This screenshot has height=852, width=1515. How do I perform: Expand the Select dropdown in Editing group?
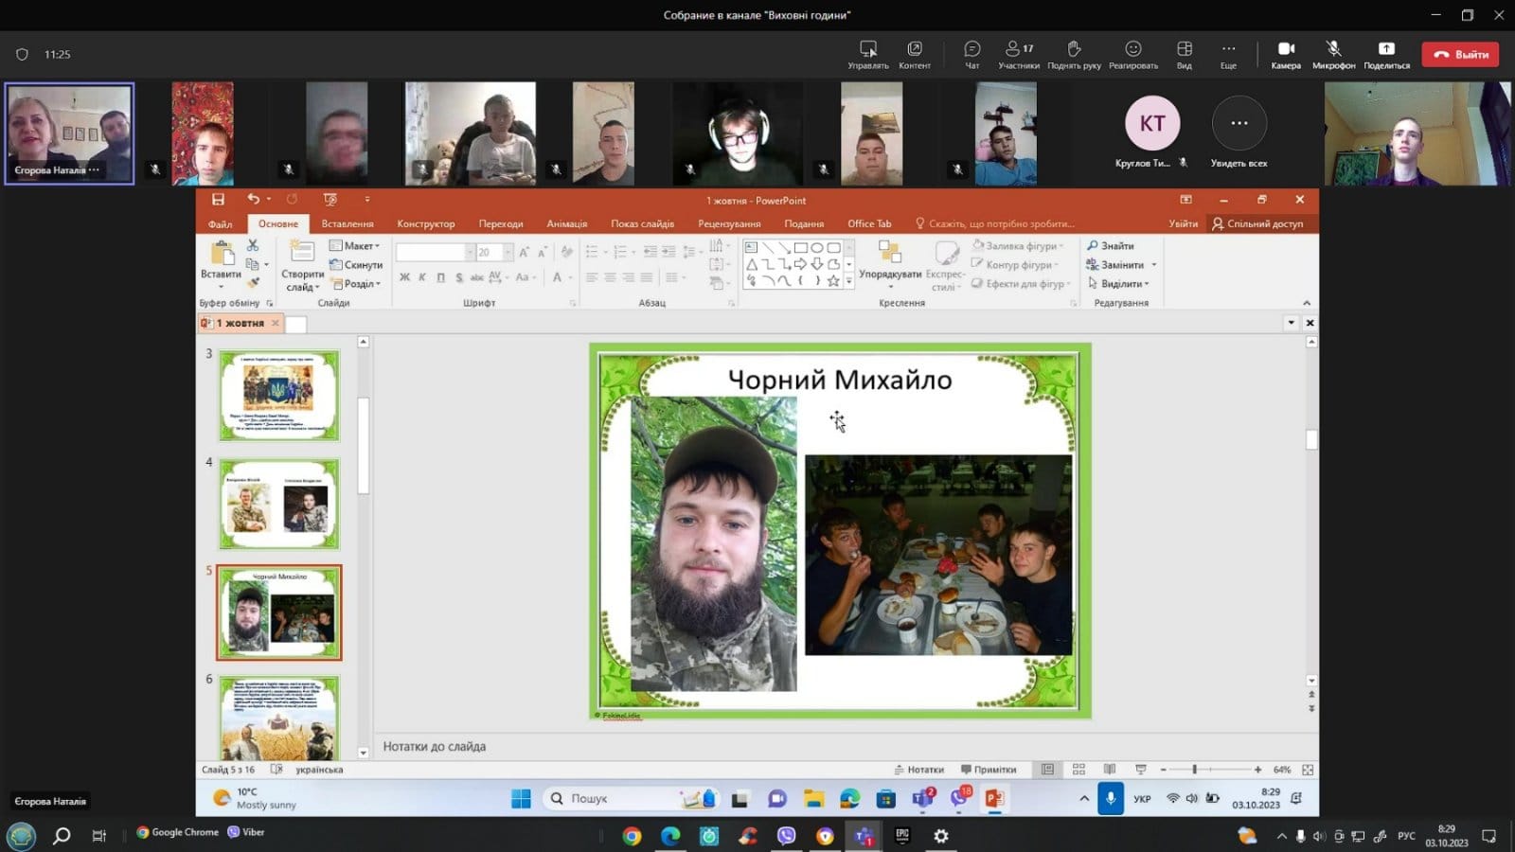[x=1118, y=283]
